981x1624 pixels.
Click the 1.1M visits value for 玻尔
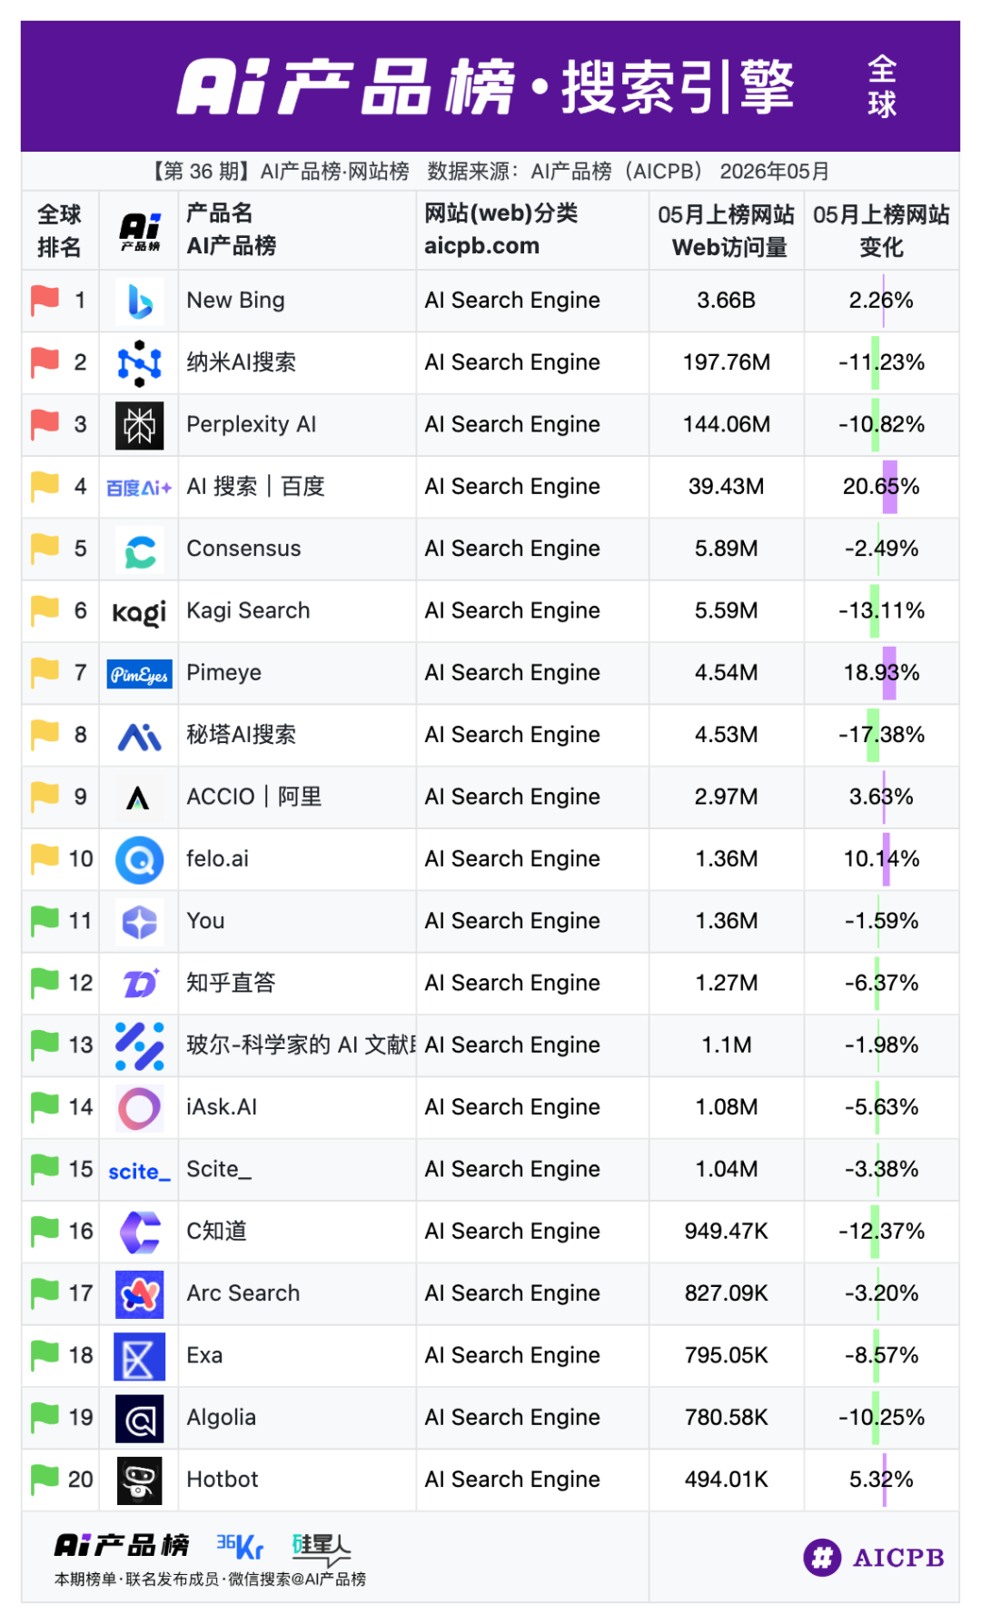[x=727, y=1045]
